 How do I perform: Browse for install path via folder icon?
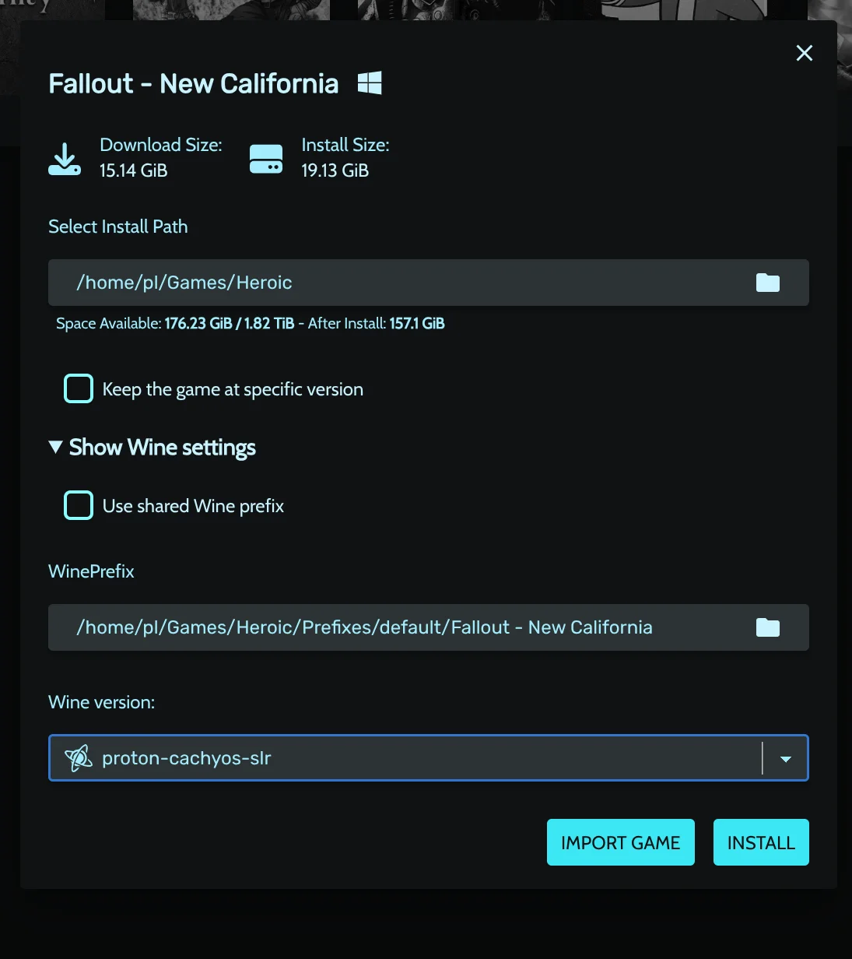tap(768, 283)
